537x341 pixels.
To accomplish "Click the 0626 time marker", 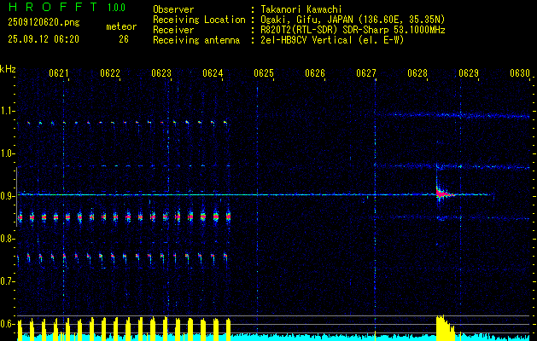I will 315,72.
